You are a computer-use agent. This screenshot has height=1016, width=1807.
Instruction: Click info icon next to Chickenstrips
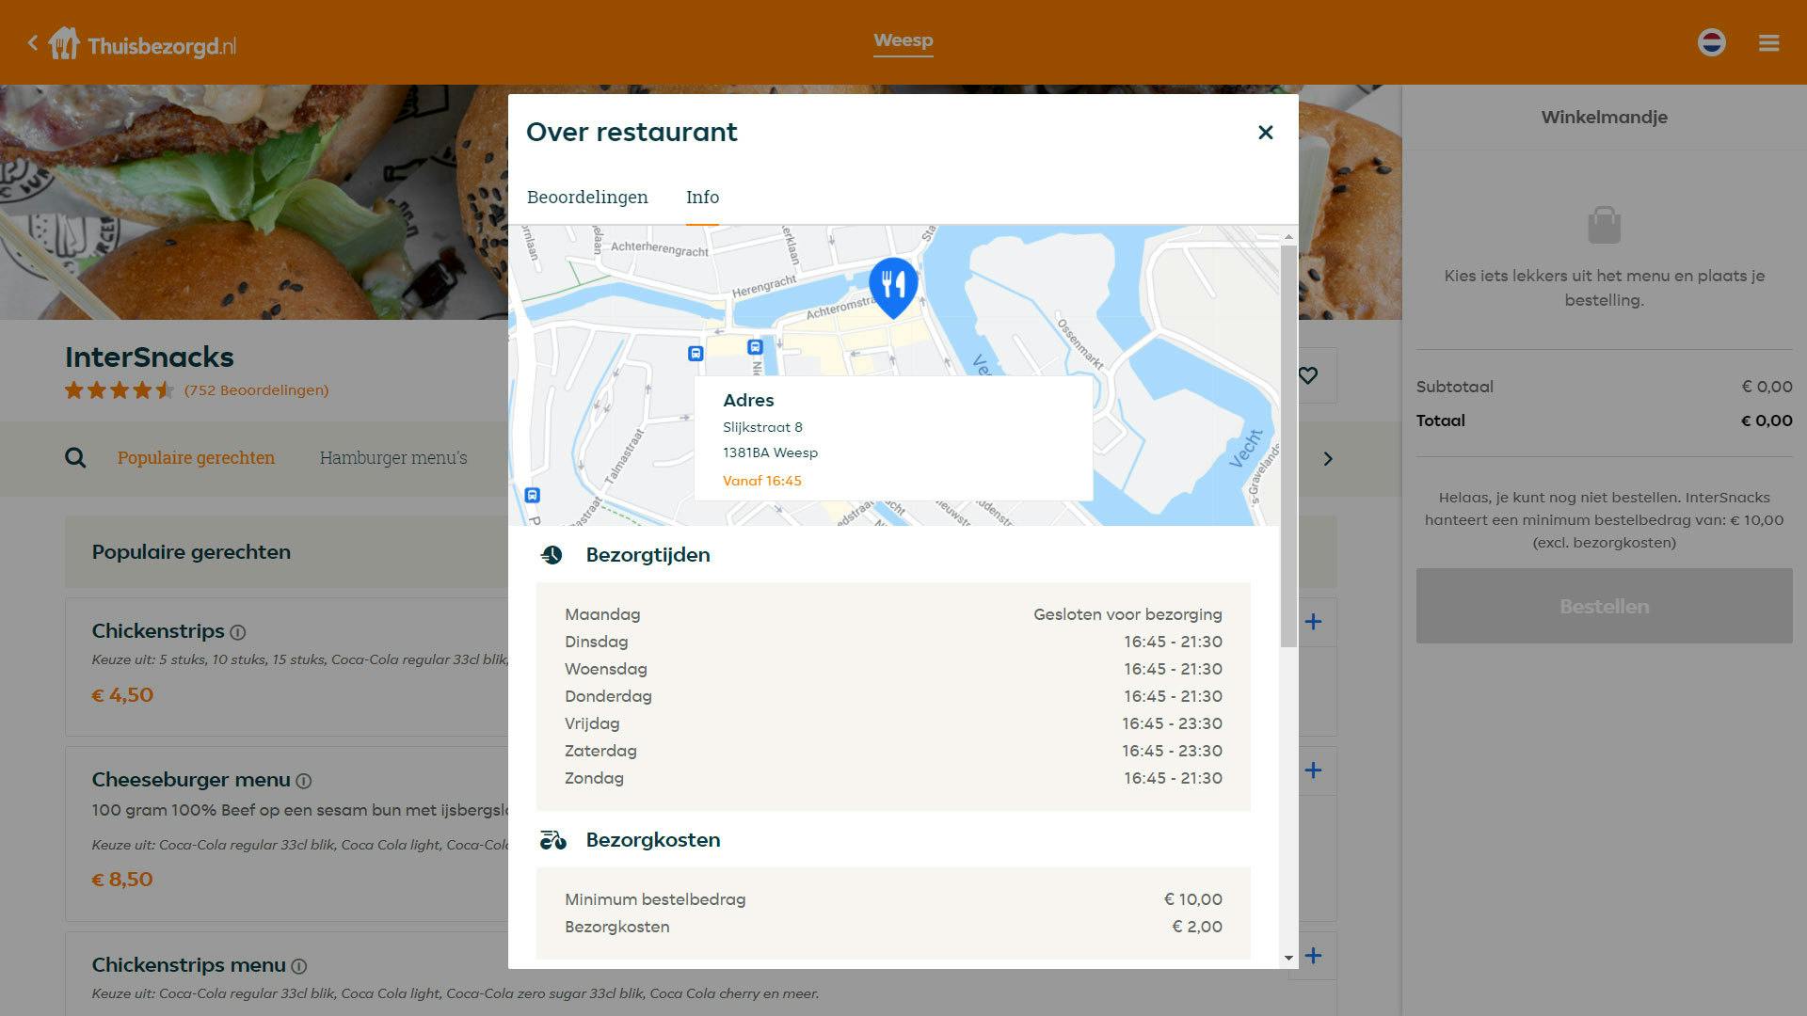238,632
